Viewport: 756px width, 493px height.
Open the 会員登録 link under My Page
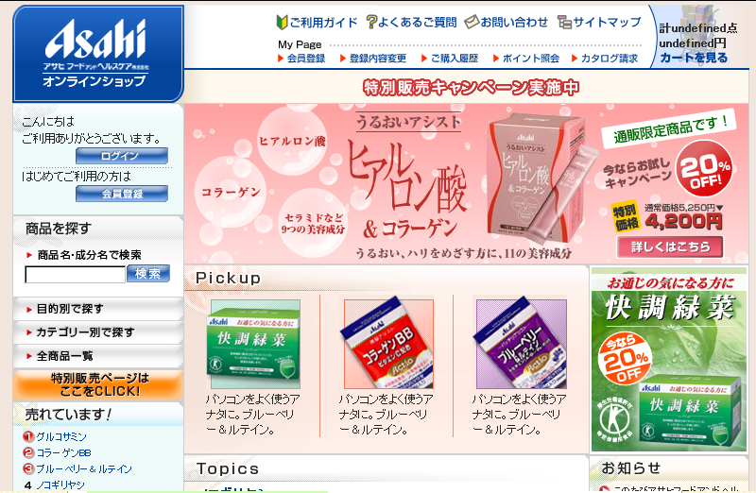[x=301, y=59]
